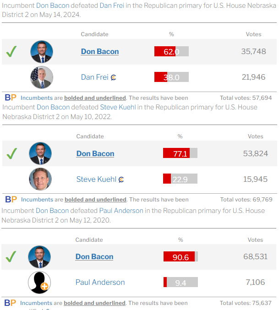Click the BP logo under the 2020 results
This screenshot has width=279, height=310.
[10, 303]
